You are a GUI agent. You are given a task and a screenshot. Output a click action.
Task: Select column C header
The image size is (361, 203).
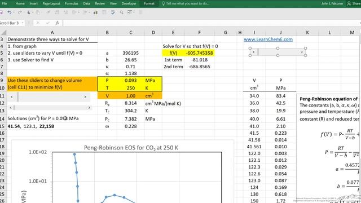[130, 33]
